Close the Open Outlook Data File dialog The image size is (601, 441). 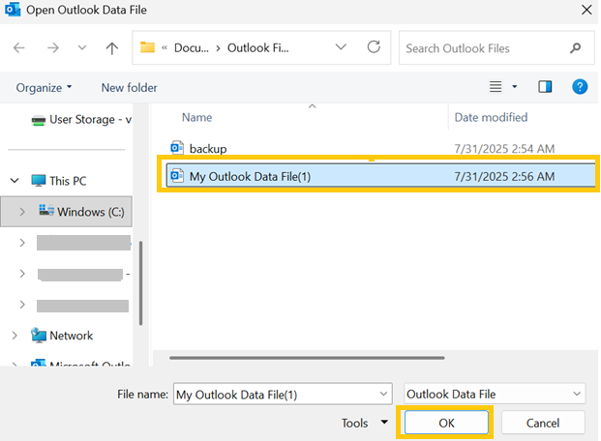click(x=586, y=10)
